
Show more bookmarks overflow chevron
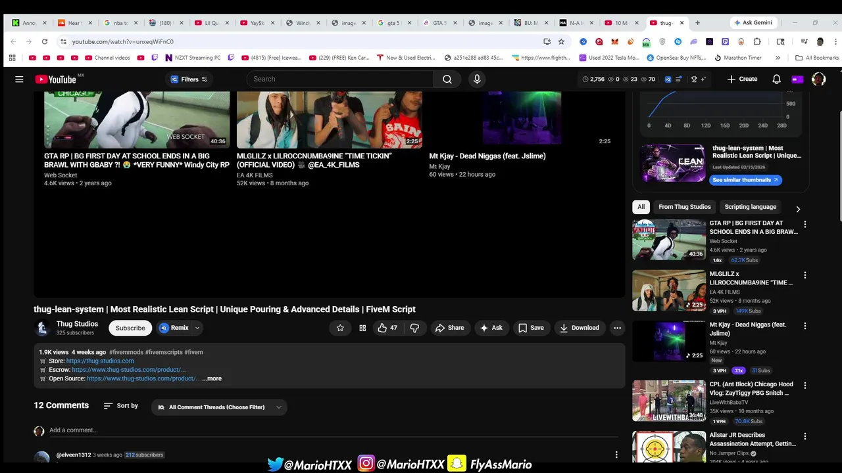point(778,58)
